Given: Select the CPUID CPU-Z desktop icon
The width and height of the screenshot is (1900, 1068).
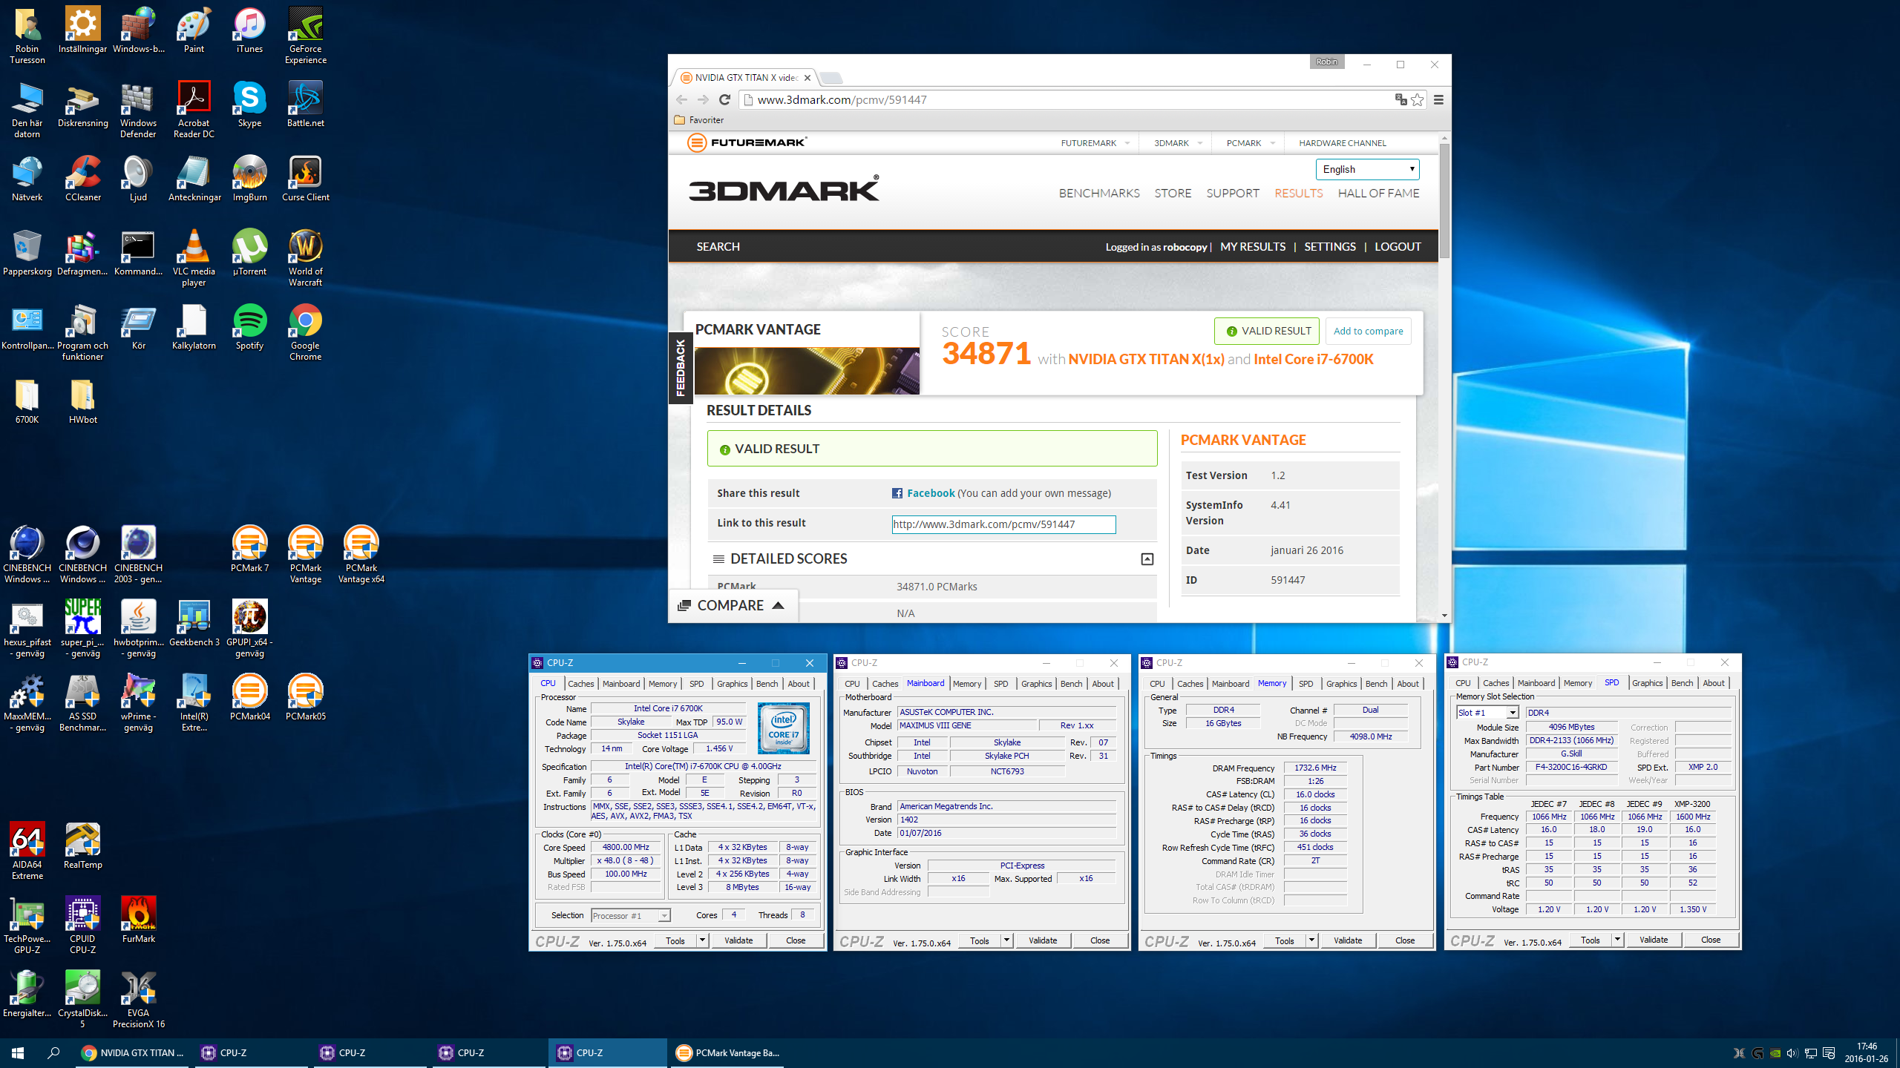Looking at the screenshot, I should 82,925.
